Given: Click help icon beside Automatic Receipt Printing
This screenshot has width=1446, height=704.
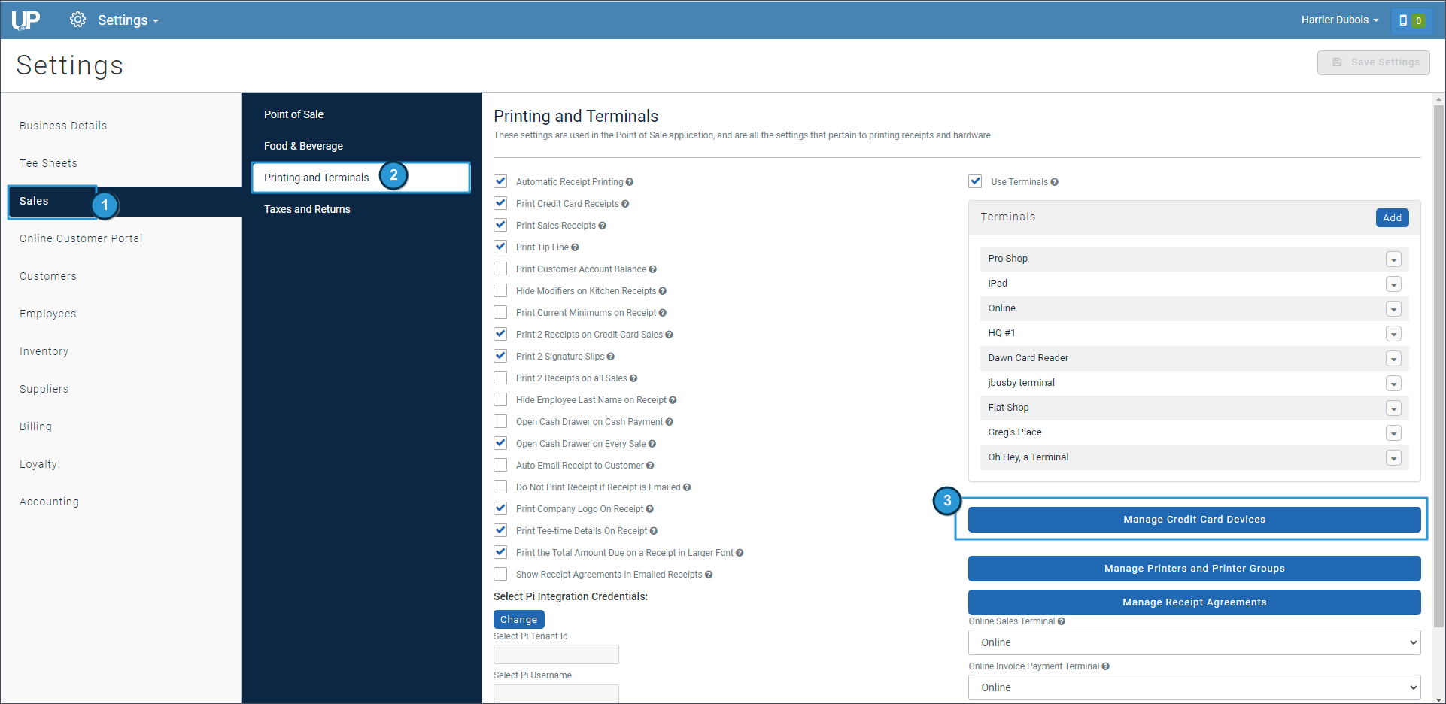Looking at the screenshot, I should (630, 182).
